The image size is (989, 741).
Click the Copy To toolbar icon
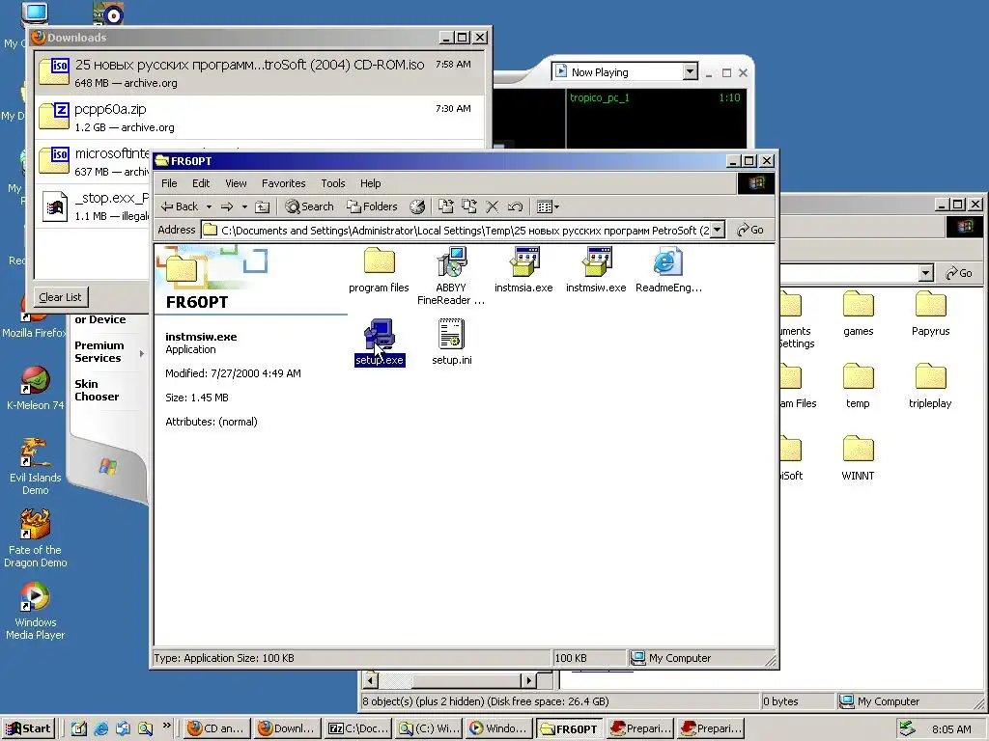click(469, 206)
